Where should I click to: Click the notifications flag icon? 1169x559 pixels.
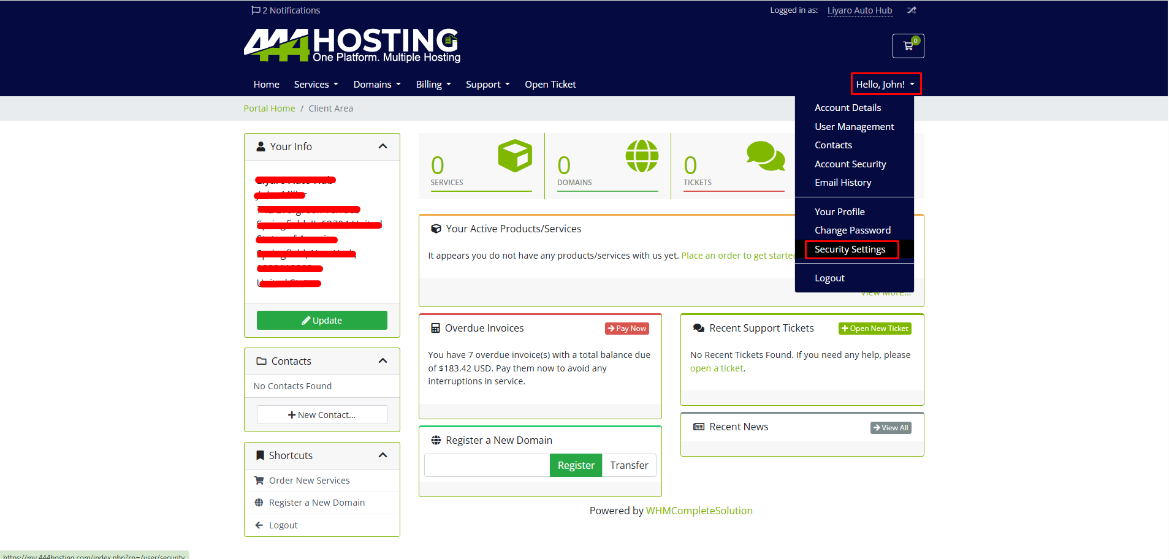coord(256,10)
